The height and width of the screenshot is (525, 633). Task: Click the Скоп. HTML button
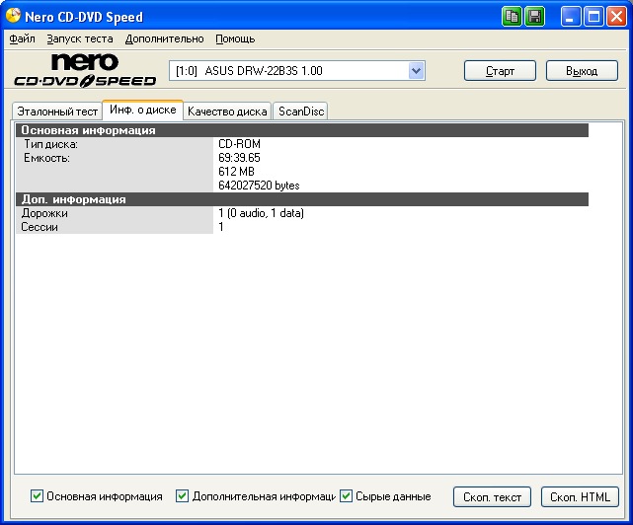coord(580,496)
